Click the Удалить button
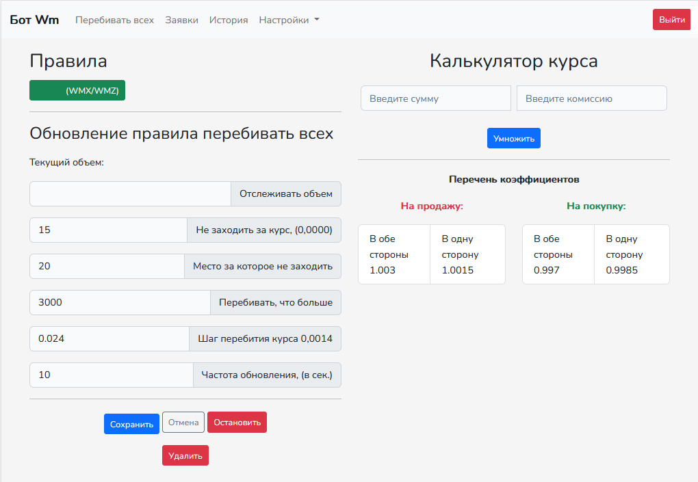Screen dimensions: 698x482 tap(185, 455)
